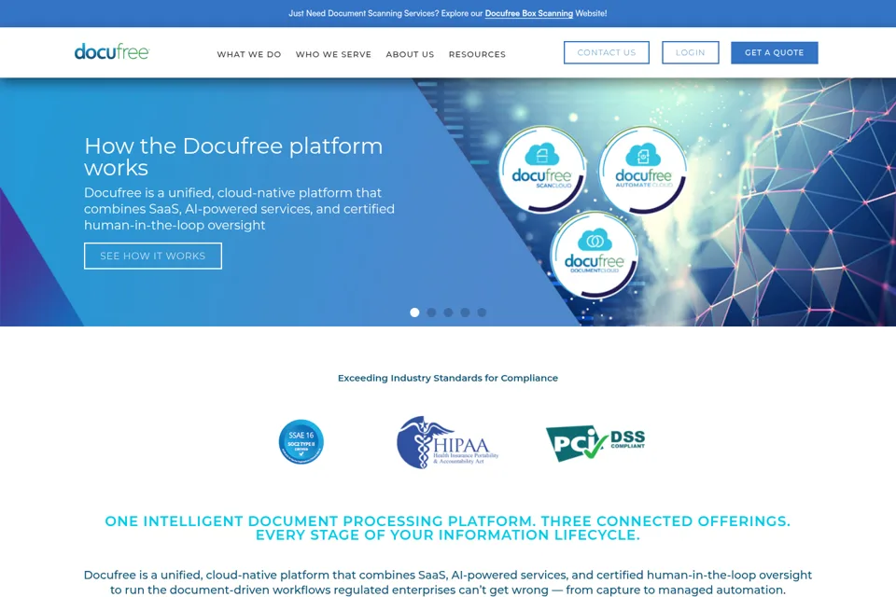Follow the Docufree Box Scanning link
The image size is (896, 597).
(x=528, y=13)
